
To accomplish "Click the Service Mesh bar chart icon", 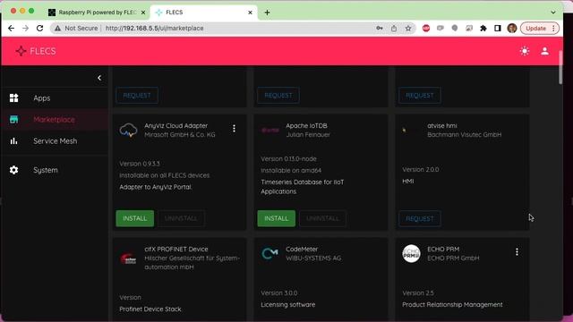I will [x=14, y=141].
